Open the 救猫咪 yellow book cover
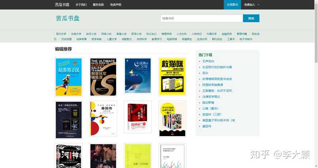 tap(172, 76)
